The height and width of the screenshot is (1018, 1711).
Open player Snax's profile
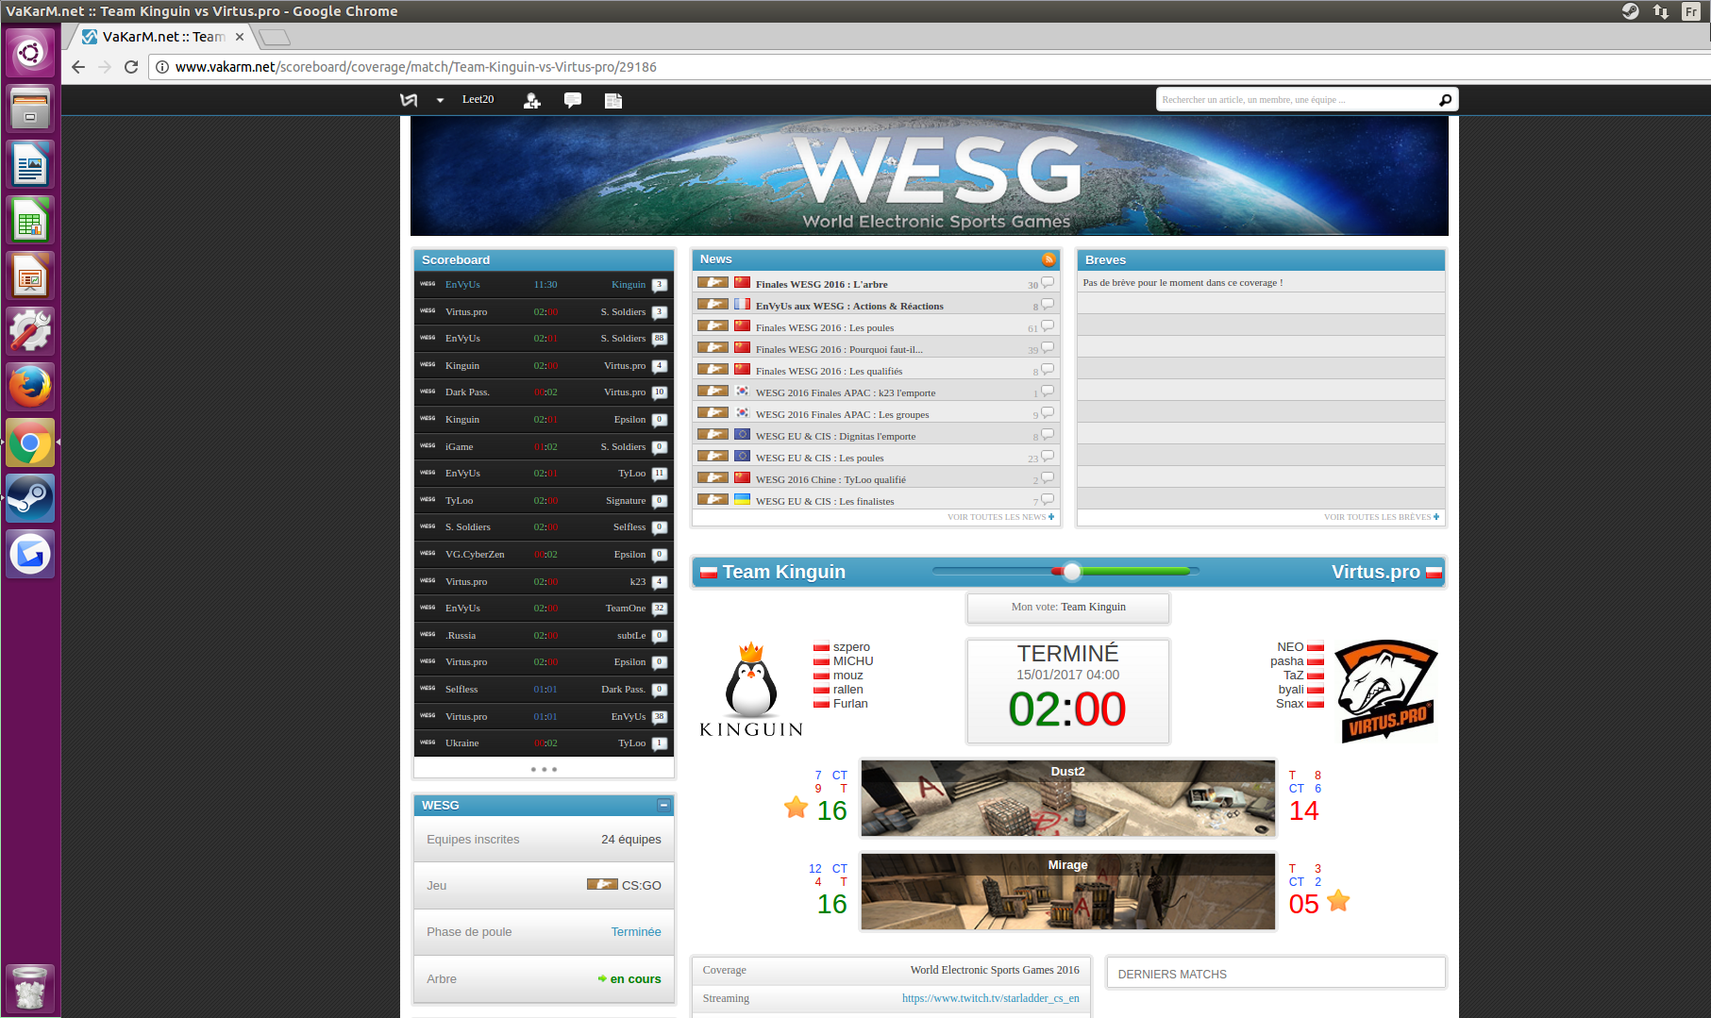(1289, 704)
